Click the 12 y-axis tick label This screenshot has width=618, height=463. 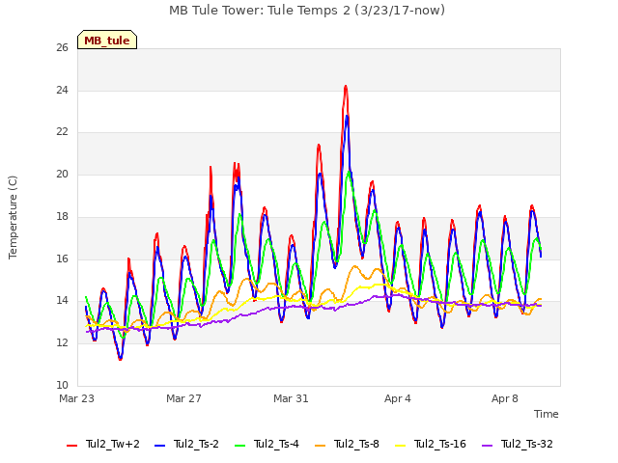tap(62, 343)
